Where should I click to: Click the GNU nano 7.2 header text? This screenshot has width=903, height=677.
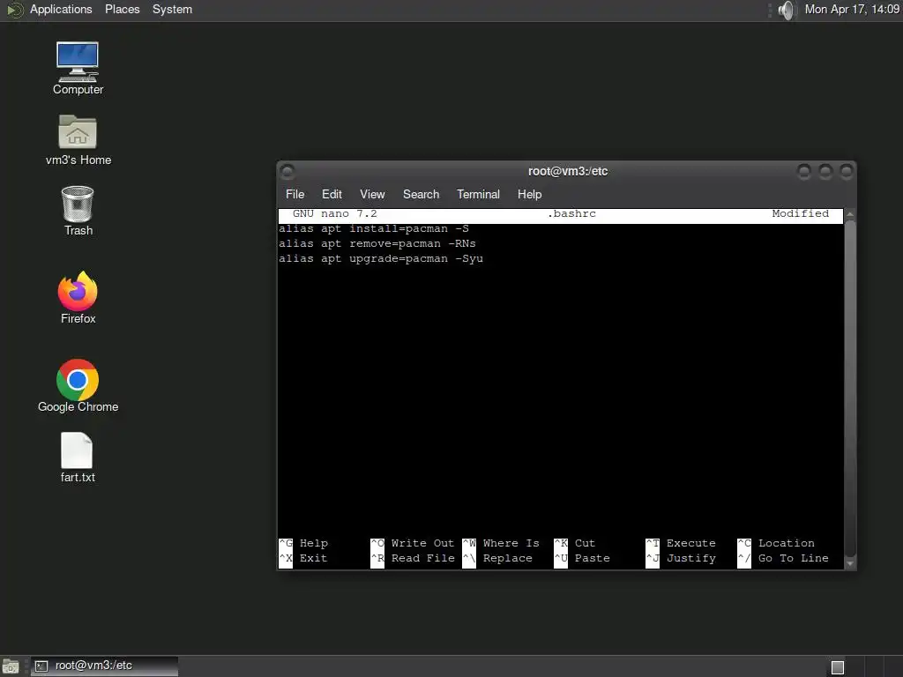[334, 213]
